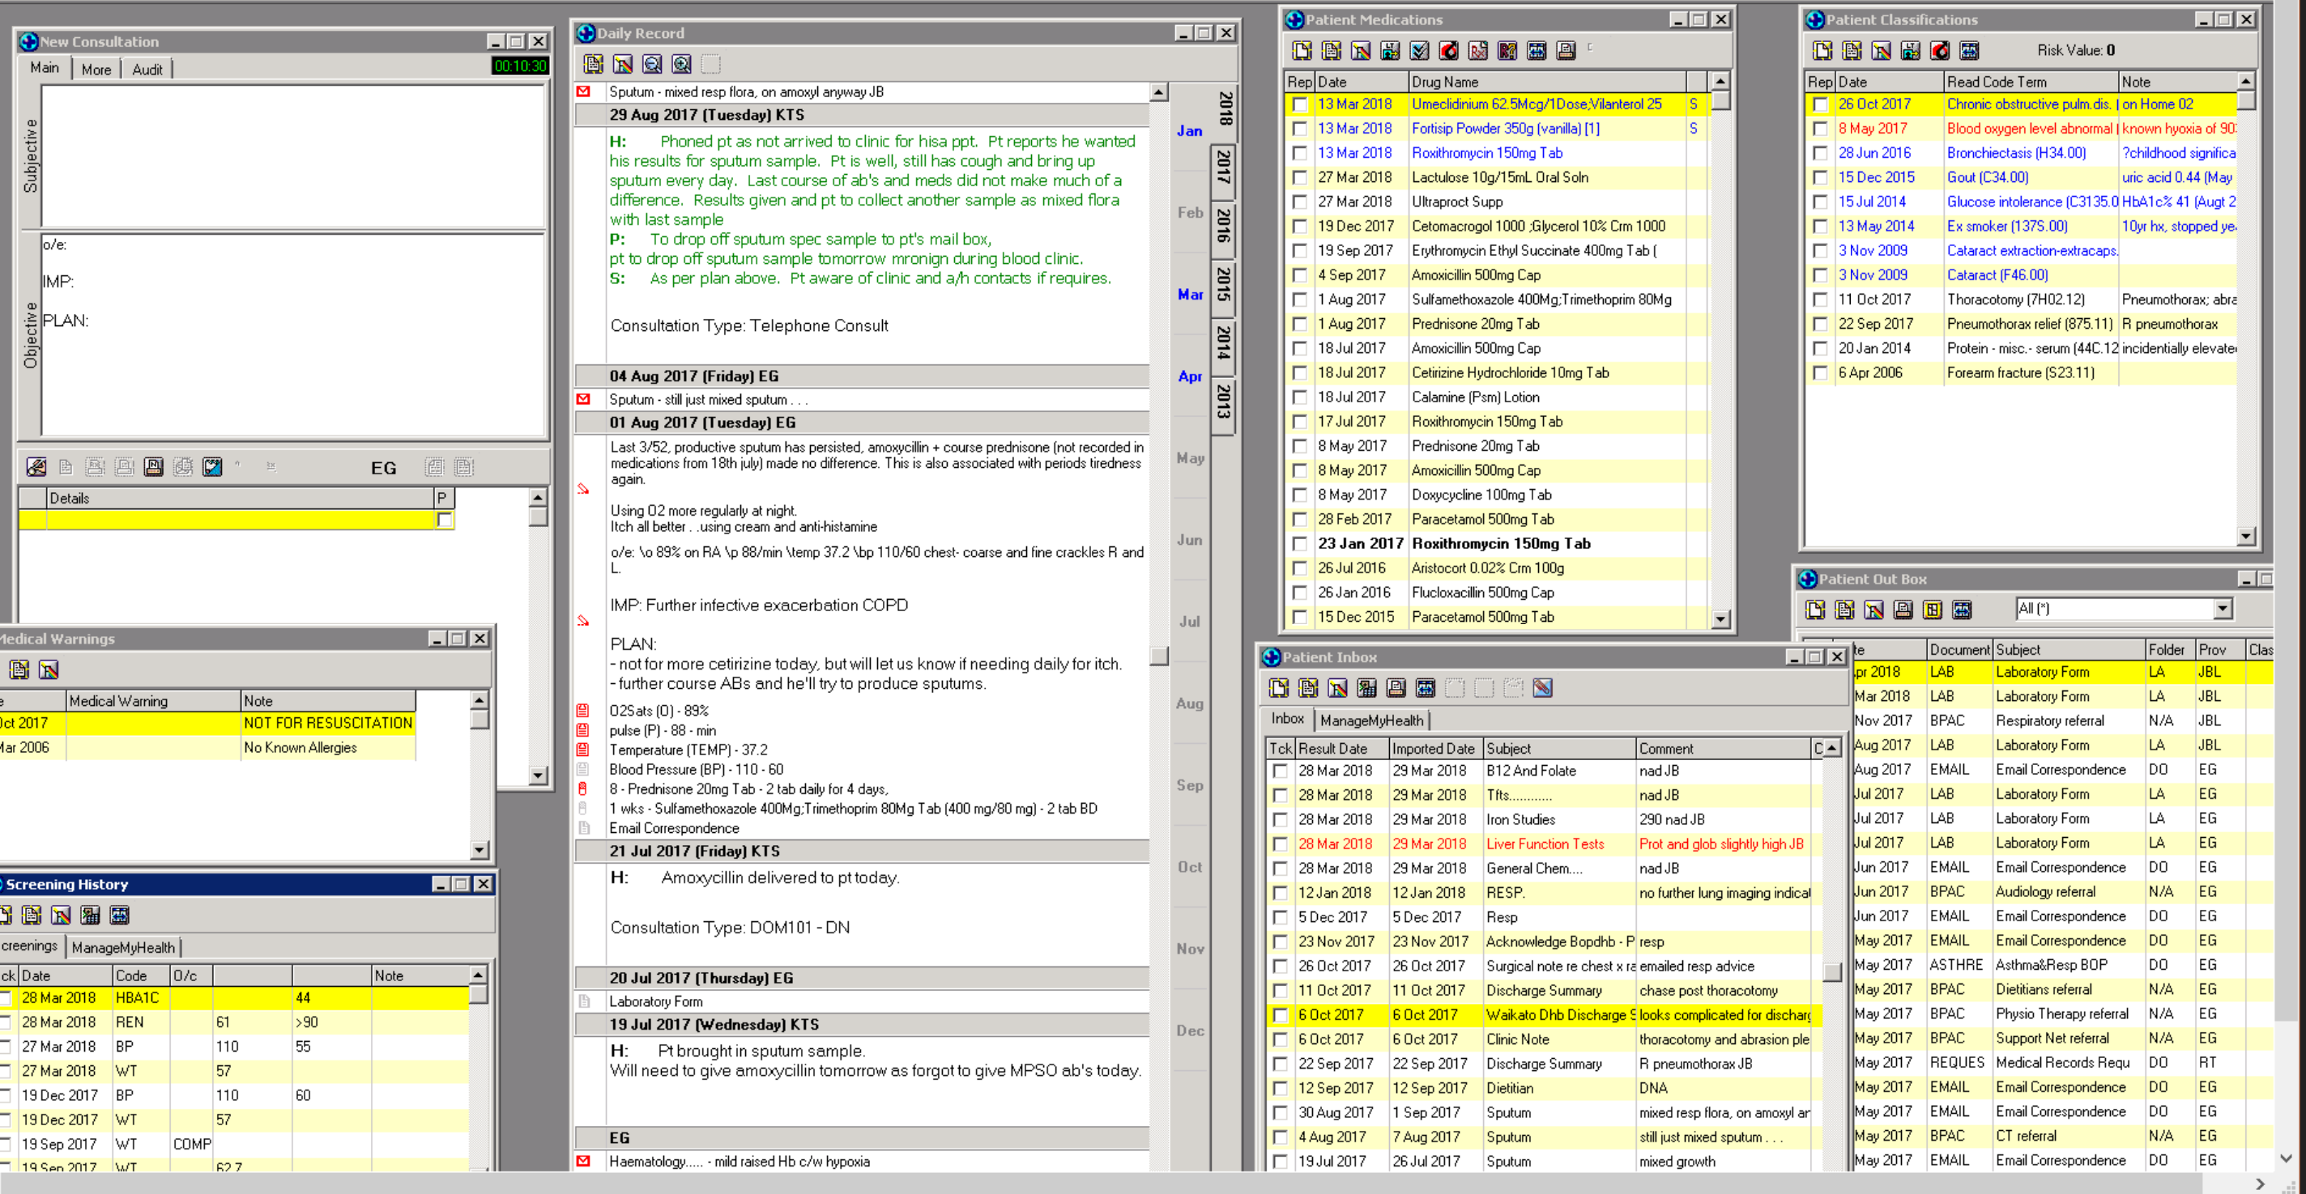Click the printer icon in Patient Medications toolbar
2306x1194 pixels.
pos(1566,51)
